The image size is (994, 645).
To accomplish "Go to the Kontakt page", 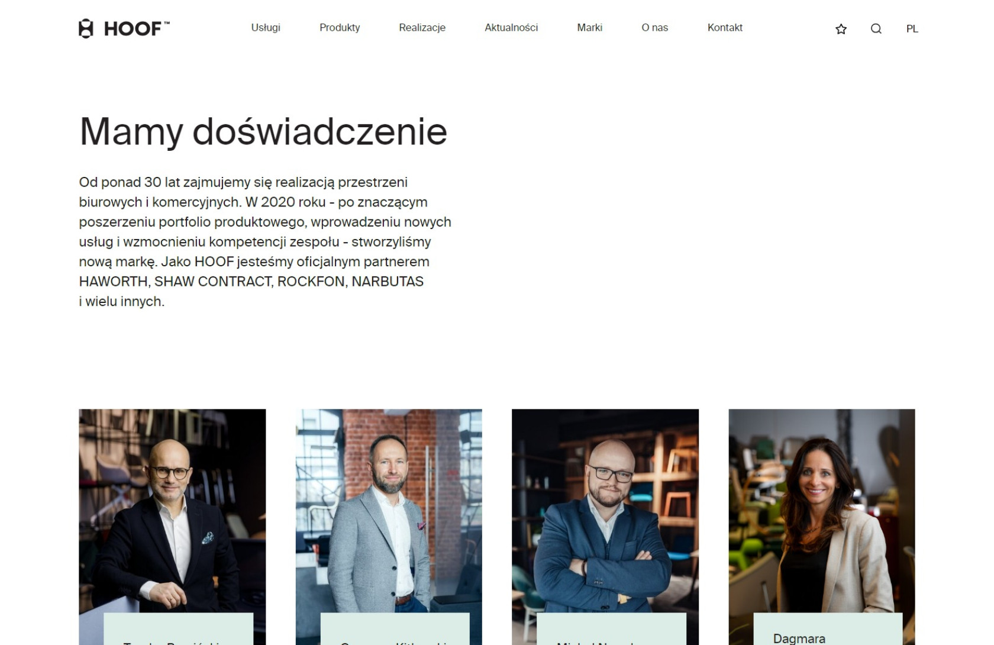I will click(x=725, y=28).
